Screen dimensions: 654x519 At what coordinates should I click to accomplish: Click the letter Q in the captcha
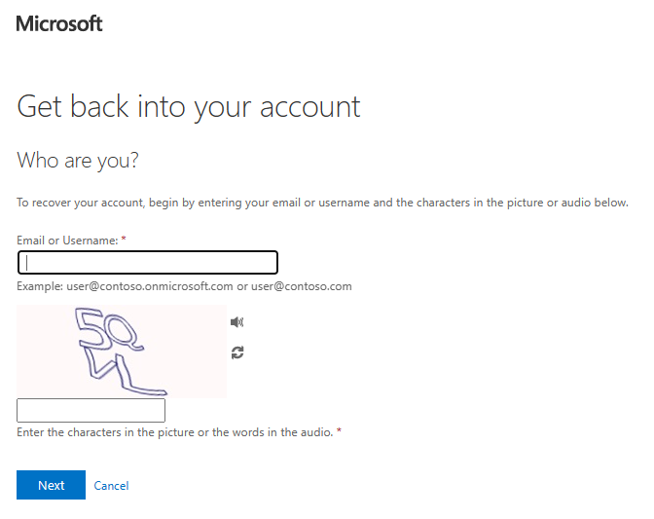pyautogui.click(x=123, y=332)
